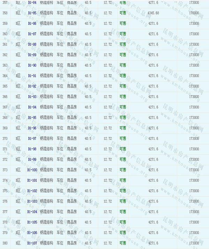Screen dimensions: 209x249
Task: Open the B1-100 unit link
Action: 32,170
